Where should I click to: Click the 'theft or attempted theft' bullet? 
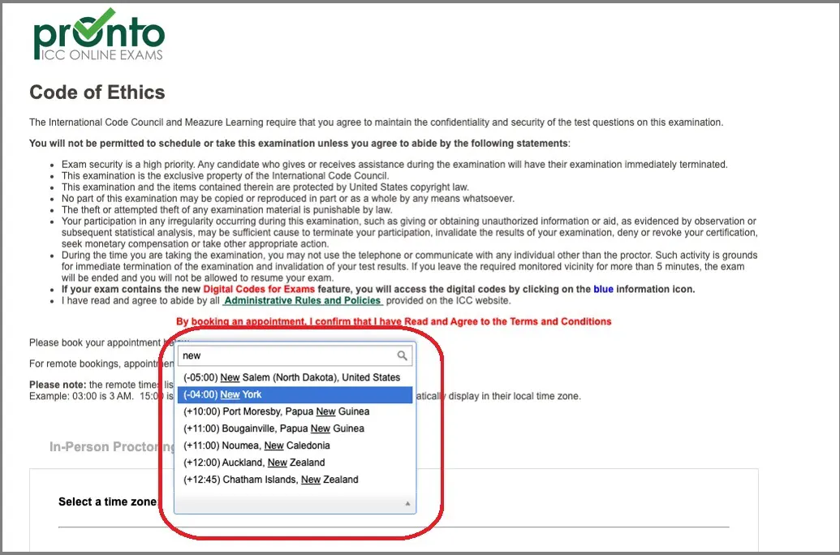coord(227,210)
